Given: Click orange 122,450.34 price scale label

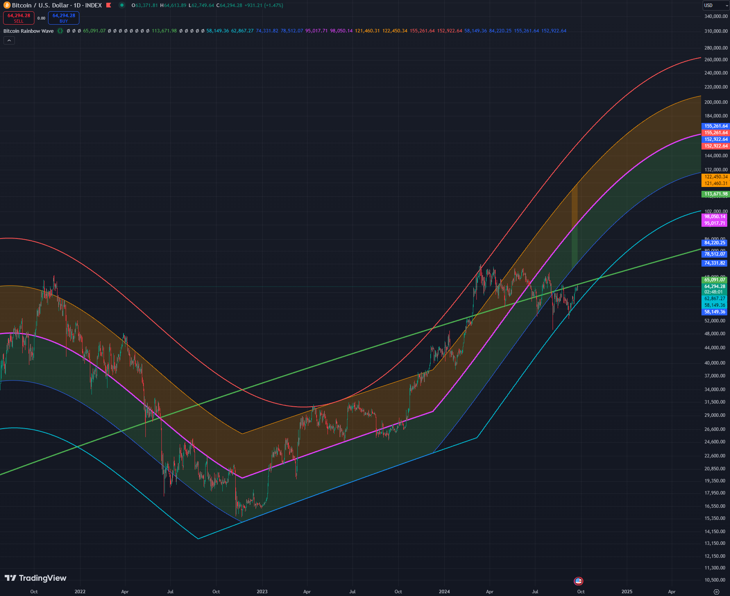Looking at the screenshot, I should 716,177.
